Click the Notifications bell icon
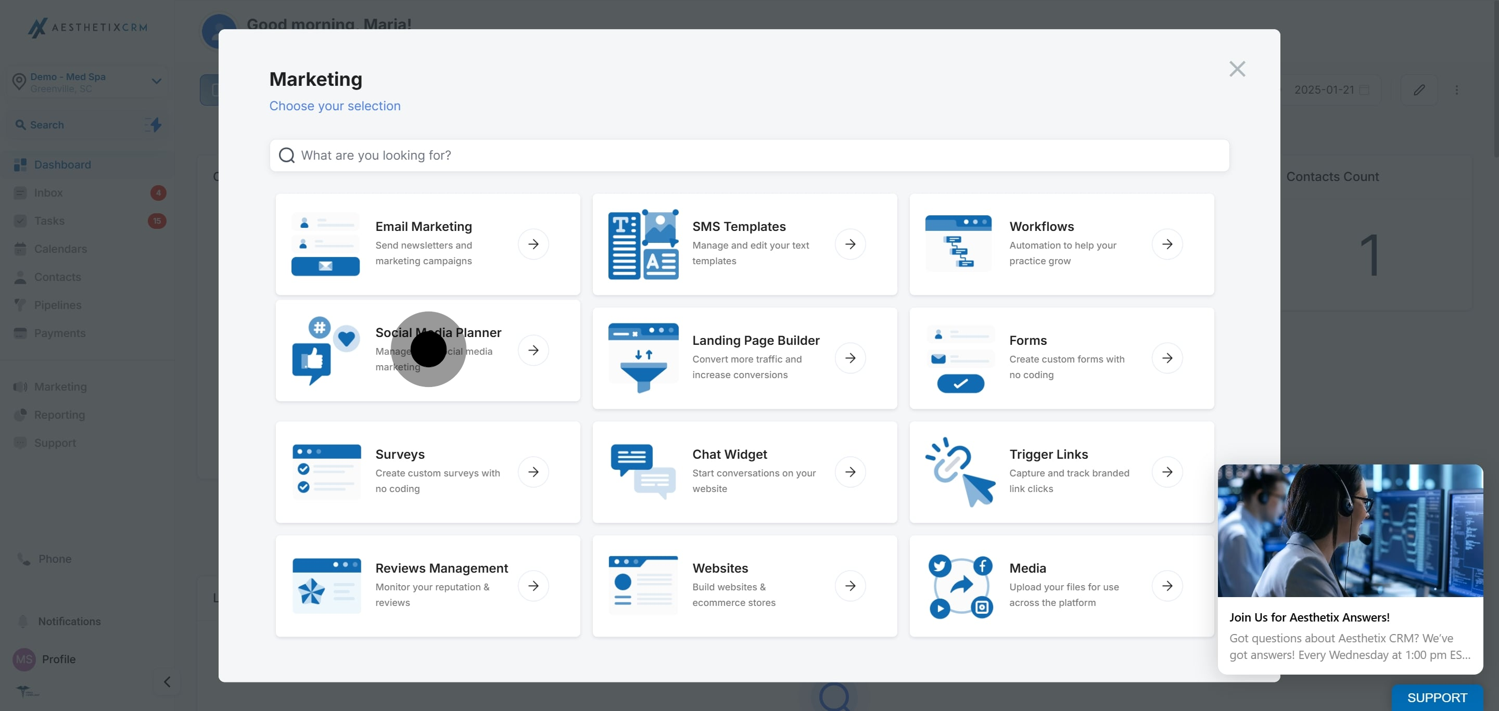 point(23,622)
